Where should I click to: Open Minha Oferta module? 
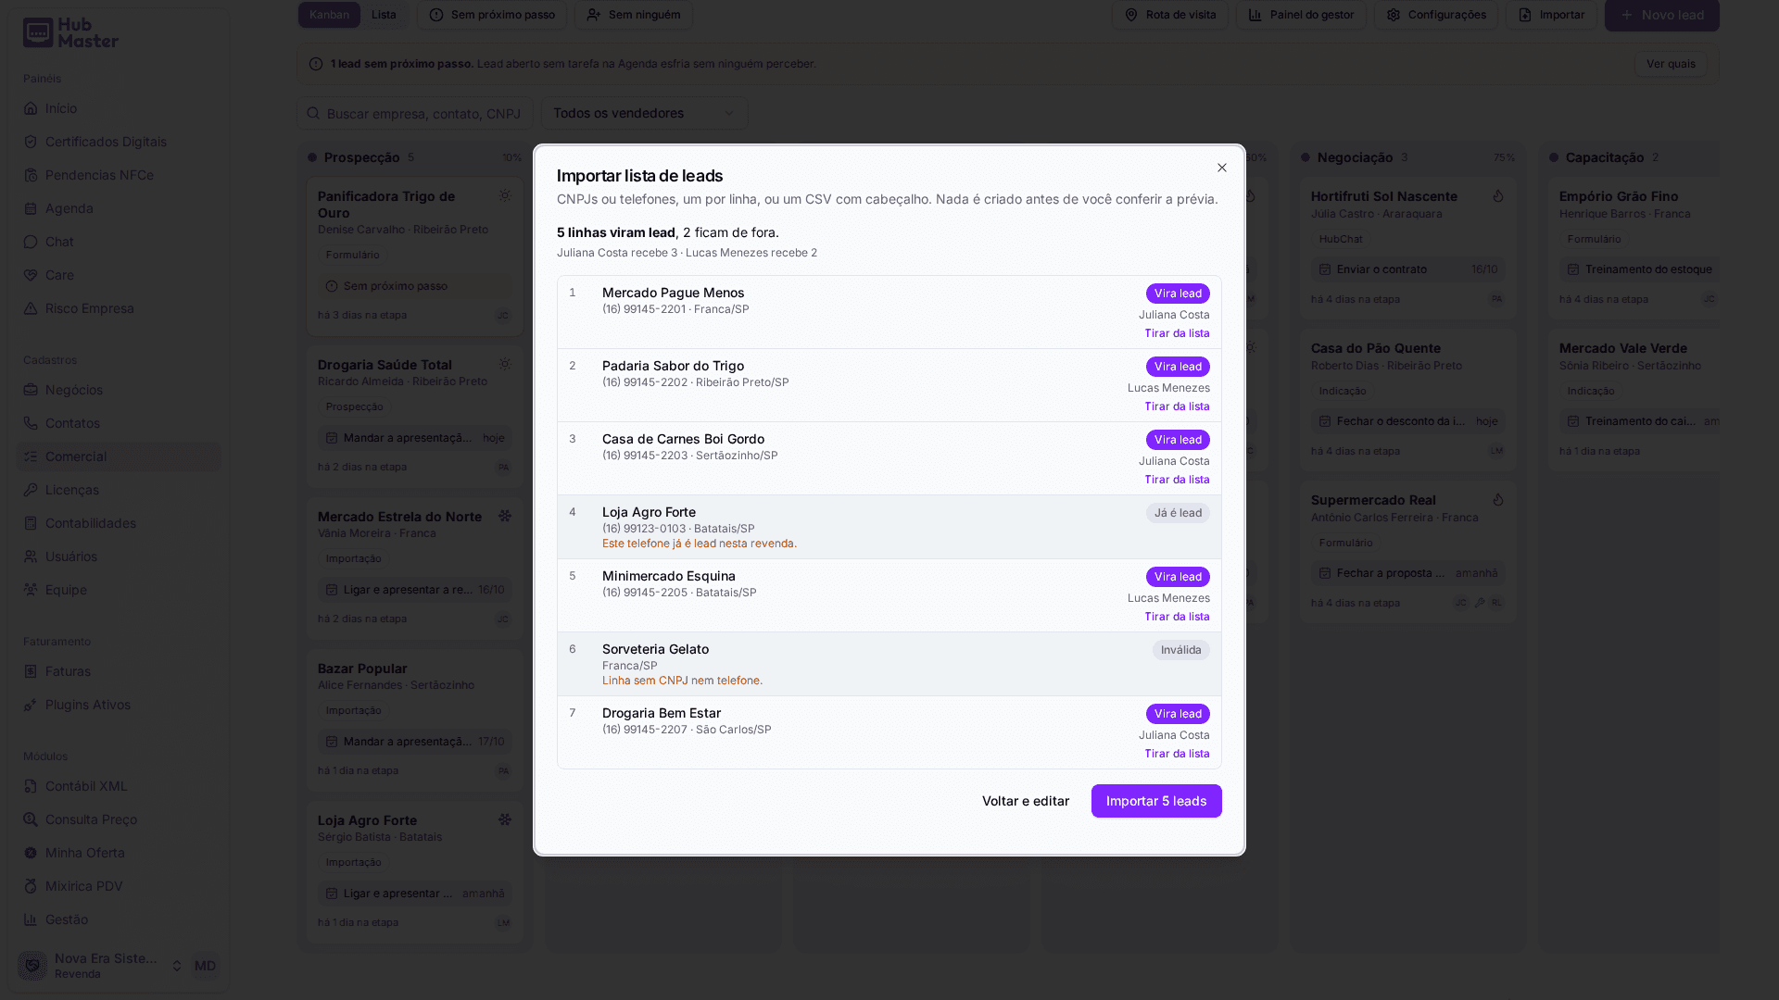tap(119, 853)
